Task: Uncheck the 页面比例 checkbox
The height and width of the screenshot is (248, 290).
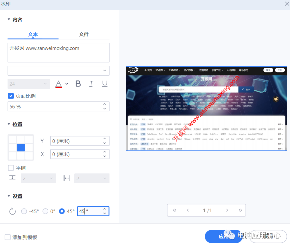Action: [11, 96]
